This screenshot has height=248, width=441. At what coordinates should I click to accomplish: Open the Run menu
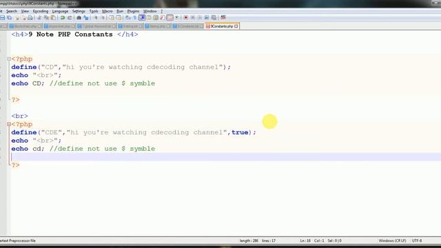coord(120,11)
